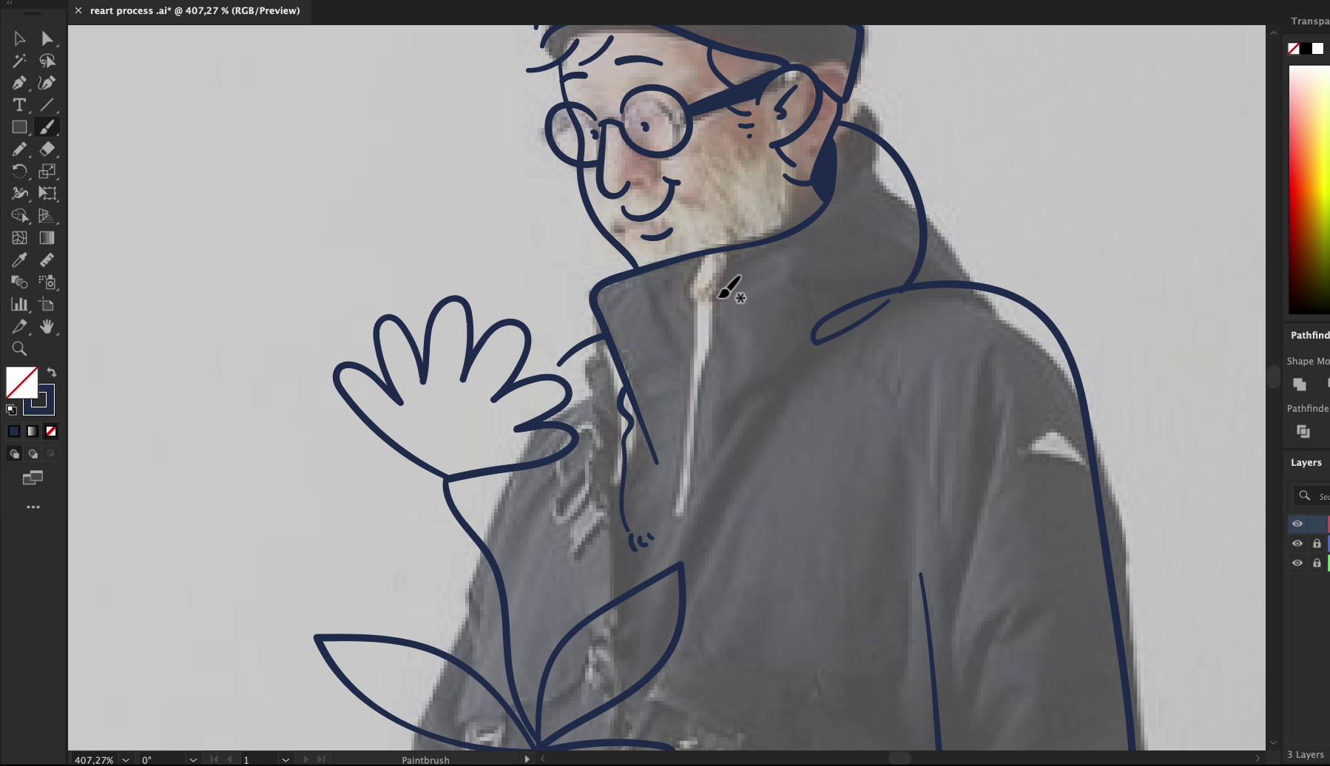
Task: Open the Pathfinder panel tab
Action: tap(1309, 335)
